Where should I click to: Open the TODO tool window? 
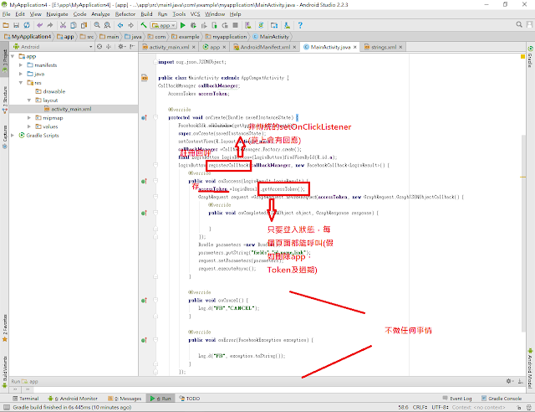point(190,399)
